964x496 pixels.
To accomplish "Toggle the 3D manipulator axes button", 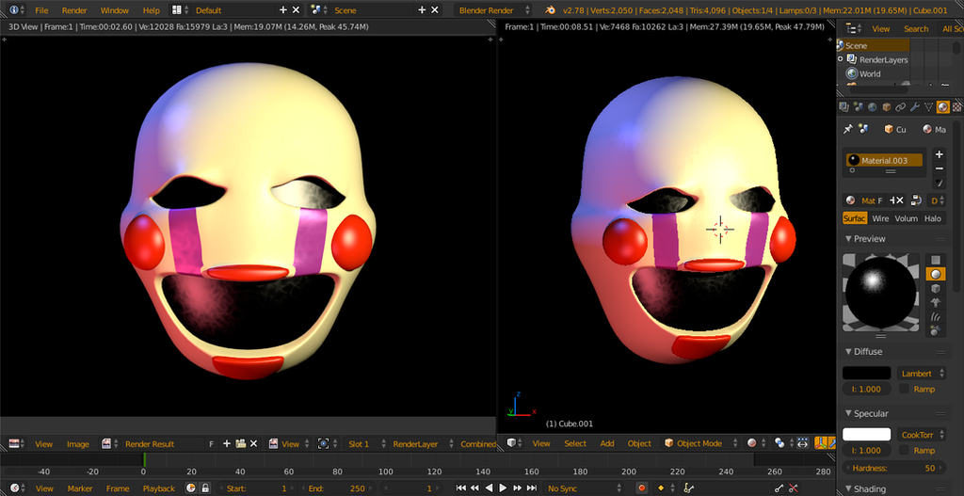I will pos(821,443).
